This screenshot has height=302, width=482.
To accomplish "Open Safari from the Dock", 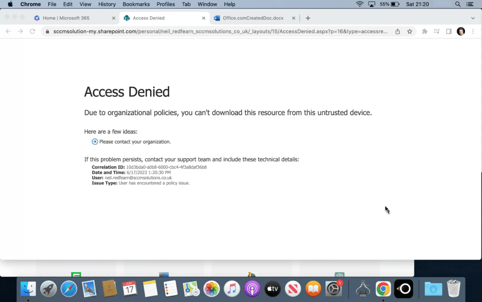I will point(69,288).
